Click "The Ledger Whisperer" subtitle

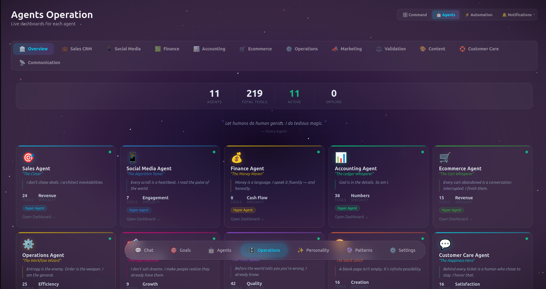click(x=354, y=174)
